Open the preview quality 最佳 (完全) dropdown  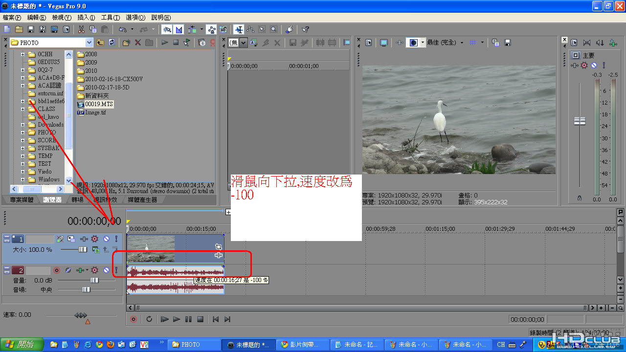462,43
